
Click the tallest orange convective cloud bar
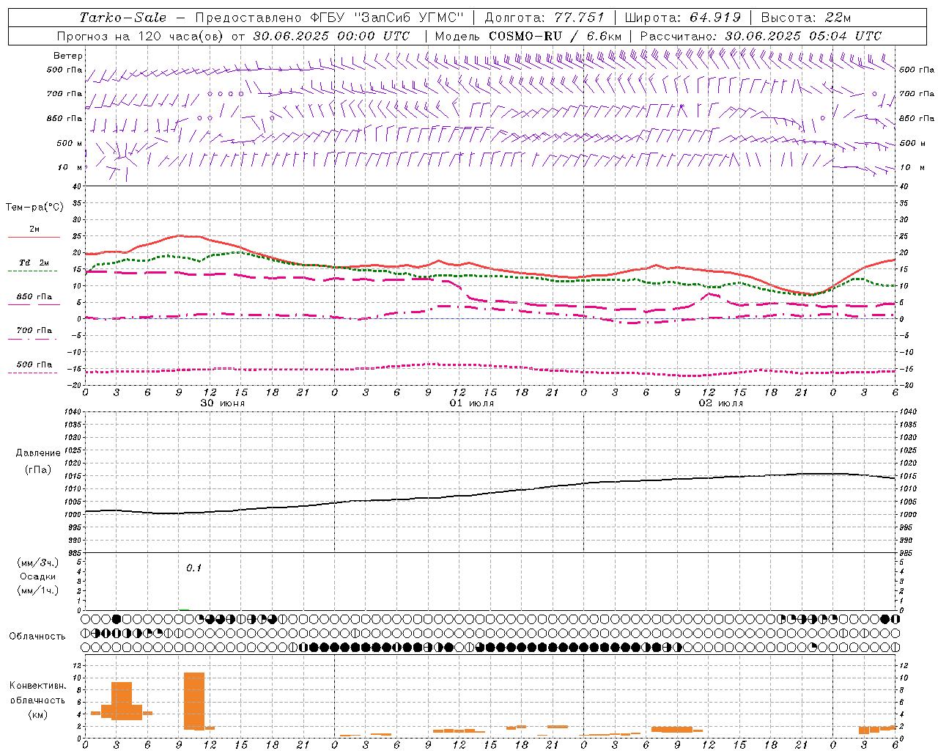[194, 701]
